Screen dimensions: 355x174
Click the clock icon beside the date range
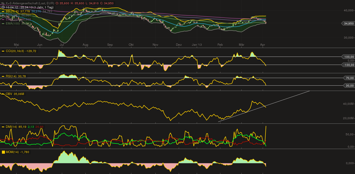coord(3,7)
